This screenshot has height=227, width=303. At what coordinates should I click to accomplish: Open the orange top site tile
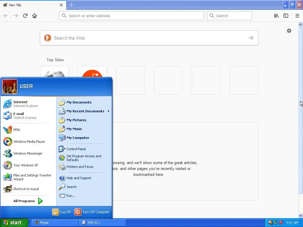tap(92, 72)
